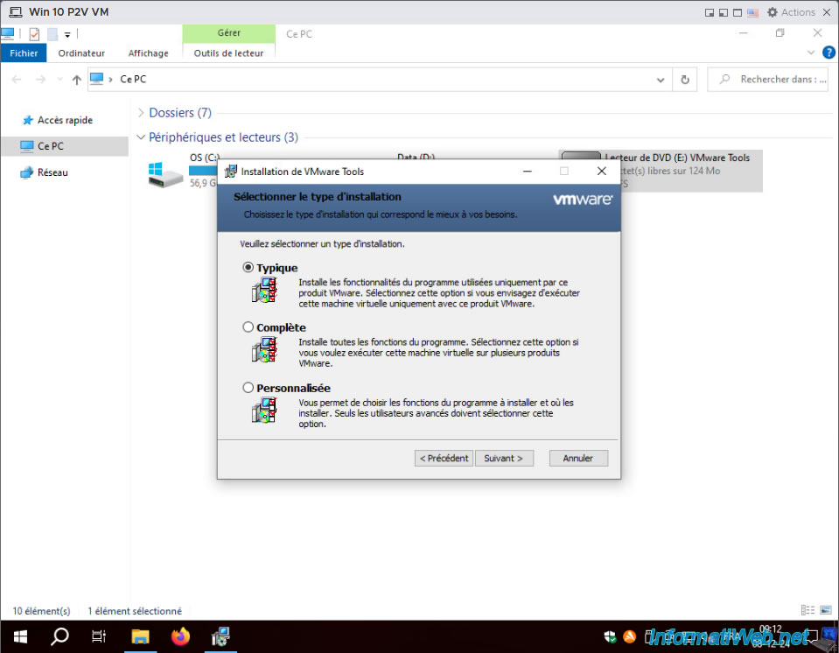This screenshot has height=653, width=839.
Task: Open the Actions gear menu
Action: pyautogui.click(x=791, y=11)
